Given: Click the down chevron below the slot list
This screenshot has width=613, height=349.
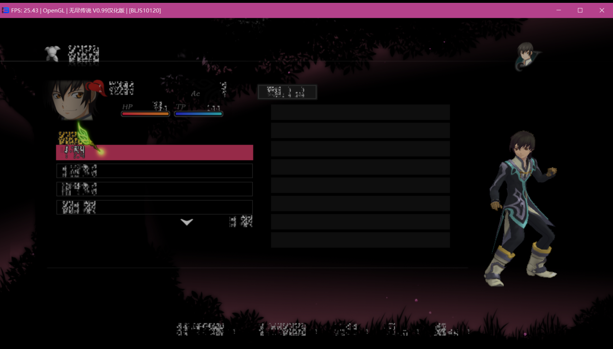Looking at the screenshot, I should click(x=187, y=222).
